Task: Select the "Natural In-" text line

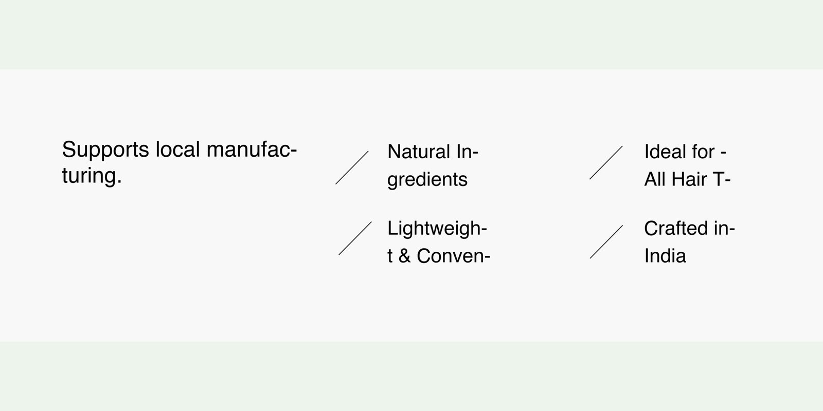Action: click(433, 152)
